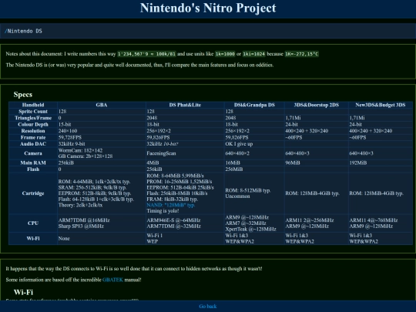This screenshot has width=416, height=312.
Task: Click the Sharp SP83 @8MiHz text
Action: 81,226
